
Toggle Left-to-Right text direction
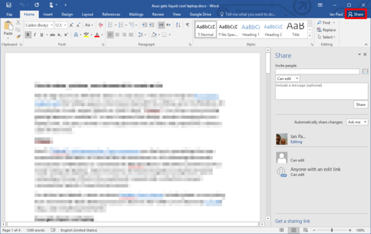tap(161, 25)
